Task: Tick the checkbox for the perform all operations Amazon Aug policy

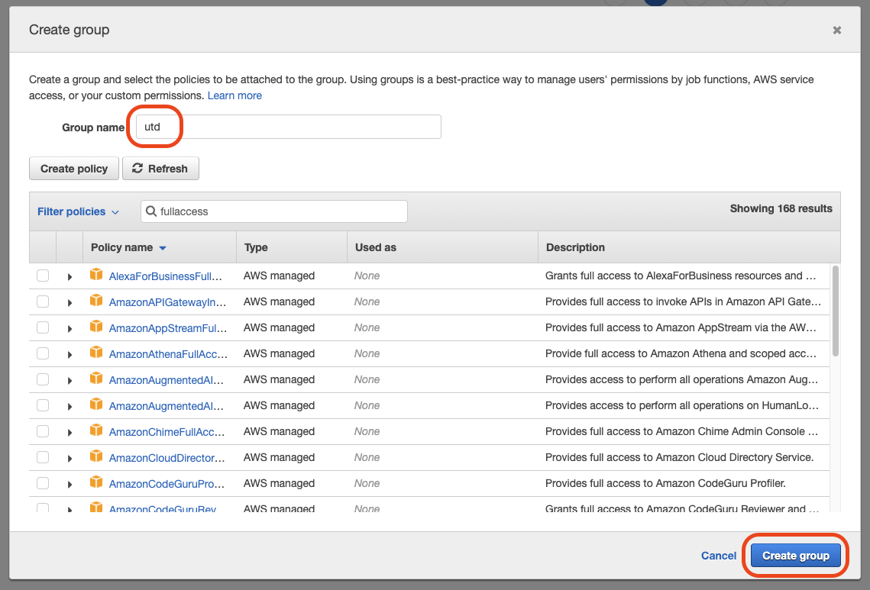Action: click(x=43, y=380)
